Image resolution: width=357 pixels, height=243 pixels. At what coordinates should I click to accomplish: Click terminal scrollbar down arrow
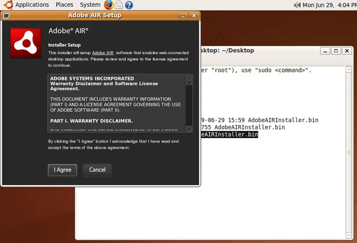(349, 235)
